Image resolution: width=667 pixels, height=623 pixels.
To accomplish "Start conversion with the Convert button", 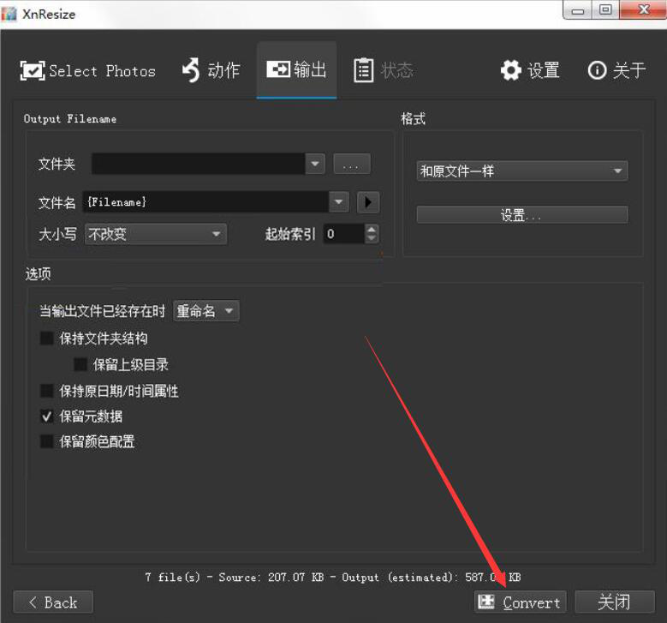I will coord(521,602).
